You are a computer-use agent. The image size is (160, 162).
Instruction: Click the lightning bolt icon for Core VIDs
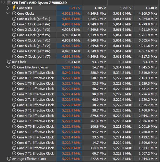click(14, 8)
